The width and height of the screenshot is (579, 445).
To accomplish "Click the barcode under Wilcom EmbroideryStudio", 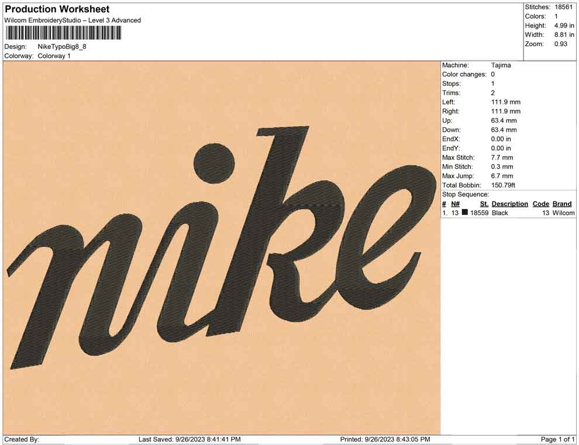I will point(63,33).
